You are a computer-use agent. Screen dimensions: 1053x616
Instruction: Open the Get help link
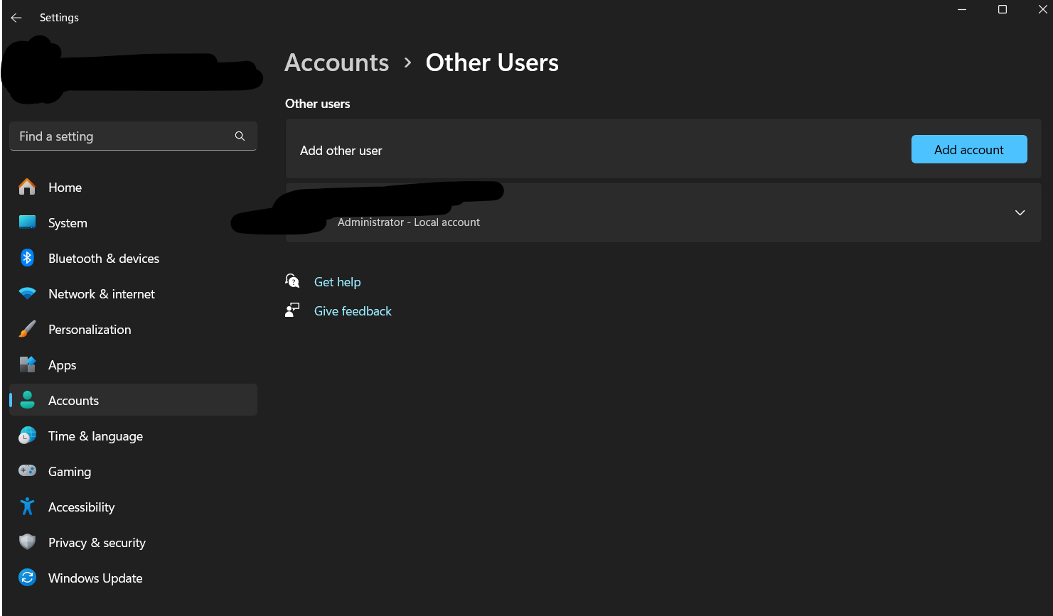click(x=337, y=282)
